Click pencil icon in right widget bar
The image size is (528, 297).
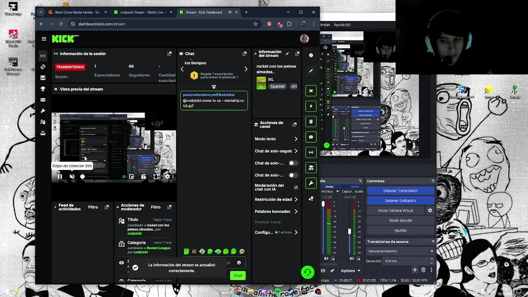point(311,71)
